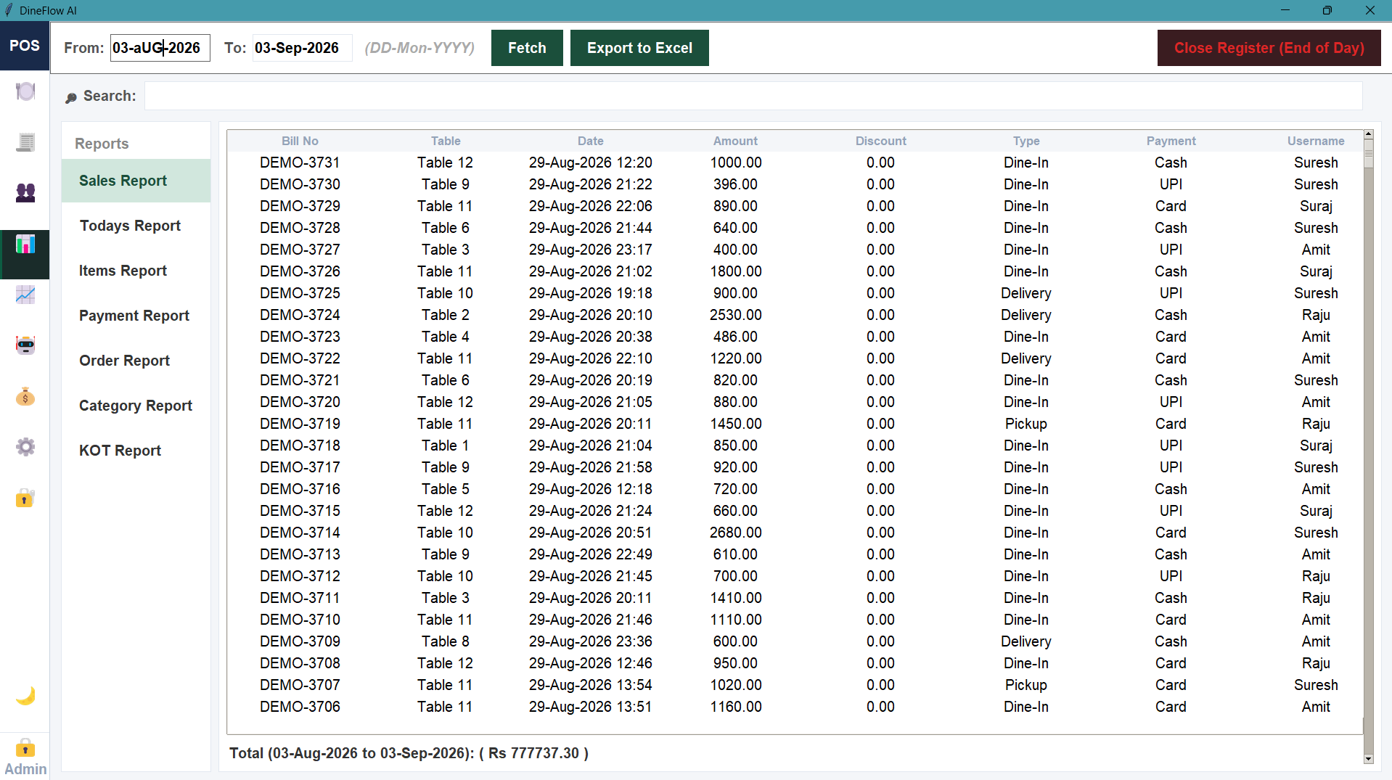This screenshot has height=780, width=1392.
Task: Click into the Search text field
Action: point(753,96)
